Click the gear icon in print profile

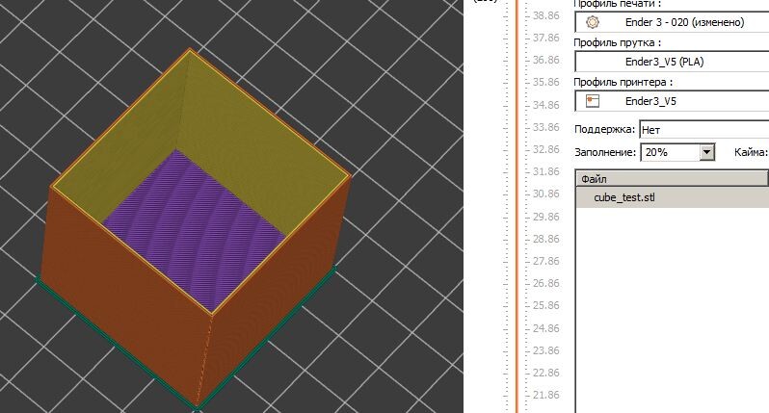tap(593, 22)
